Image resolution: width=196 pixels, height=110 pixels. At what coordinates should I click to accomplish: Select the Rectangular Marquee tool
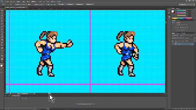pos(2,13)
